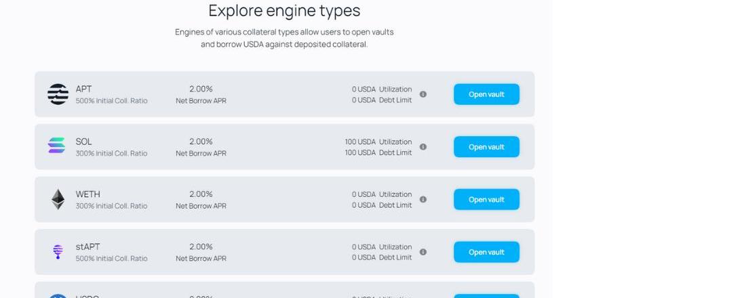Click the info icon in WETH row
This screenshot has height=298, width=746.
[x=423, y=199]
